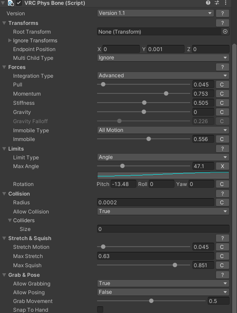This screenshot has height=313, width=237.
Task: Open the Limit Type dropdown
Action: [x=163, y=157]
